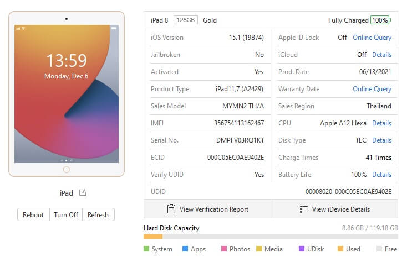Screen dimensions: 402x257
Task: Click the Jailbroken status No
Action: click(x=259, y=55)
